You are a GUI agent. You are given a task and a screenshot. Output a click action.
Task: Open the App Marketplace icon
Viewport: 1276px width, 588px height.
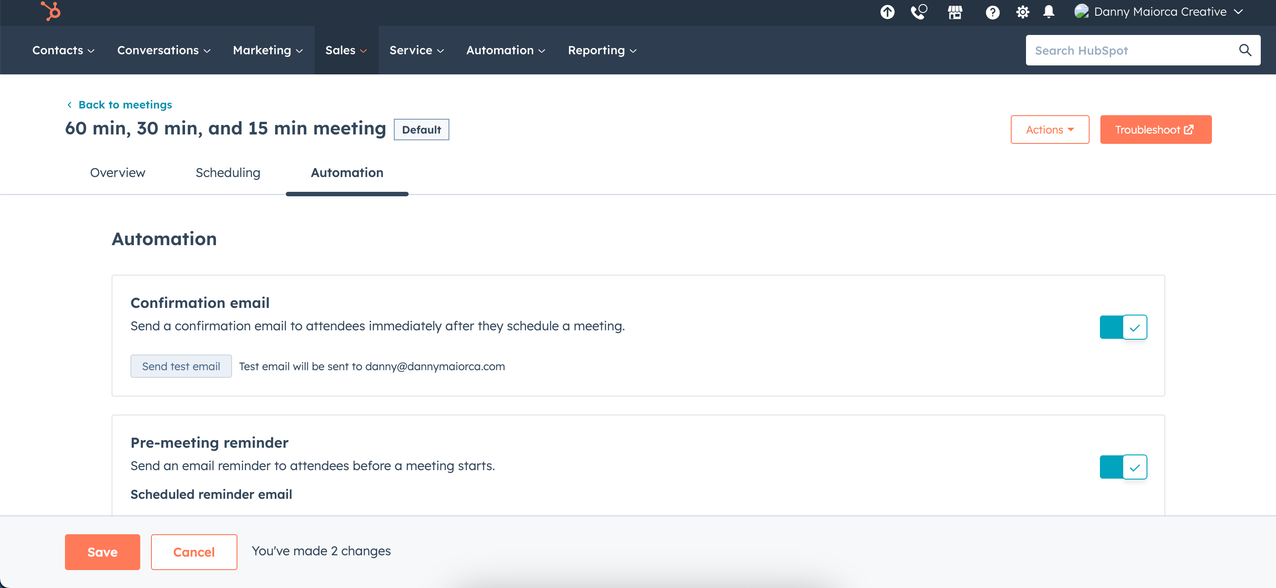pyautogui.click(x=956, y=12)
